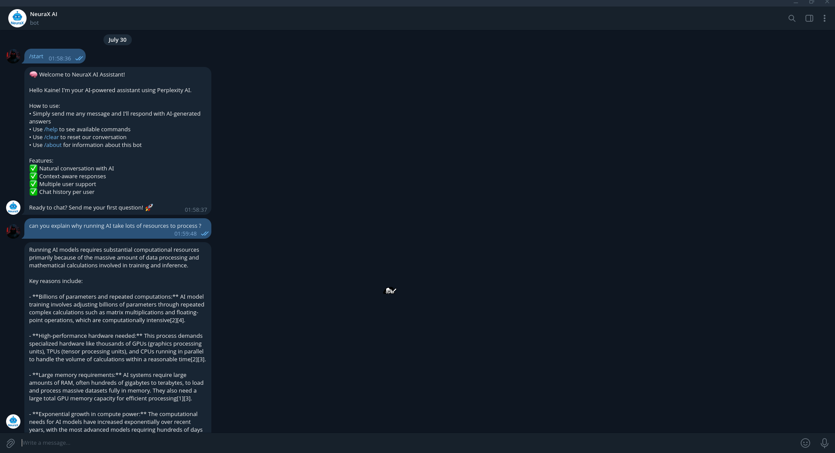The height and width of the screenshot is (453, 835).
Task: Click bot avatar beside the long answer
Action: [x=13, y=421]
